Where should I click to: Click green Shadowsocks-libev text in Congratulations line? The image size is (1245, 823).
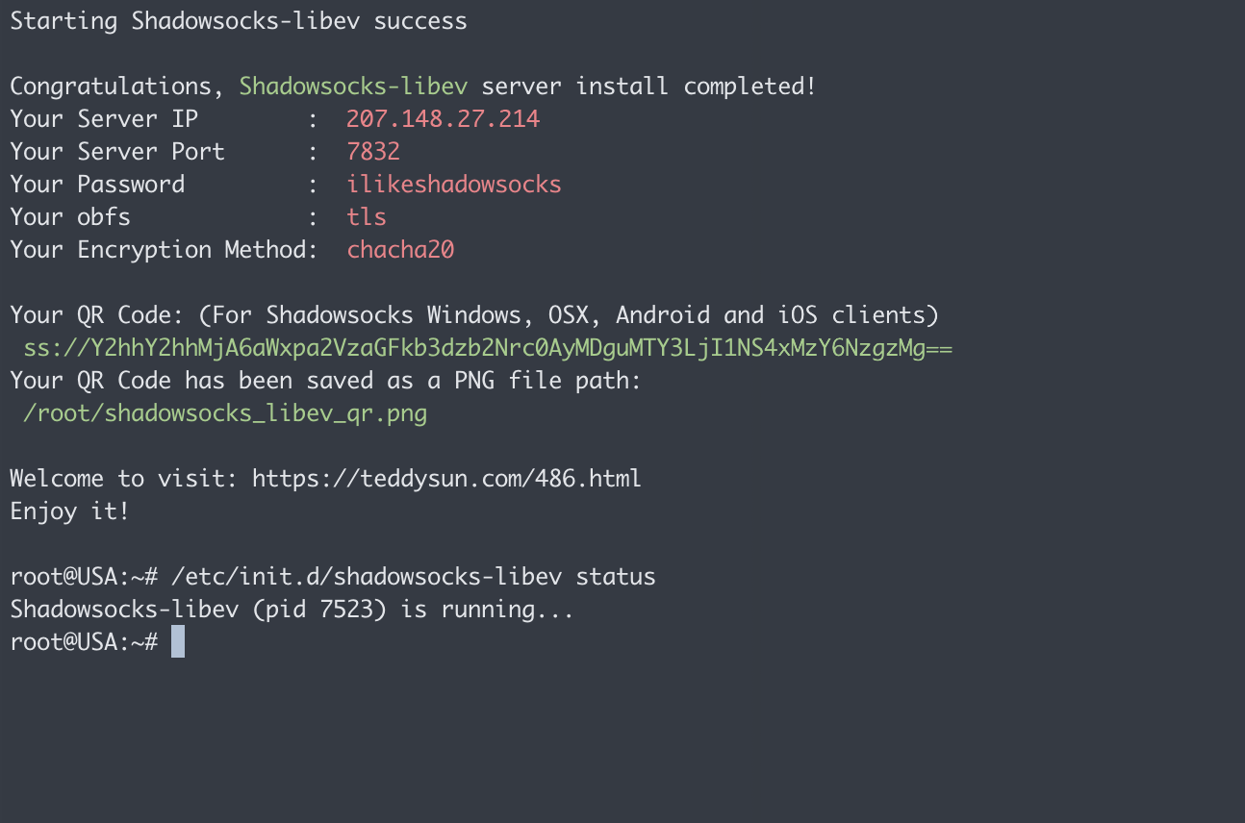[353, 87]
